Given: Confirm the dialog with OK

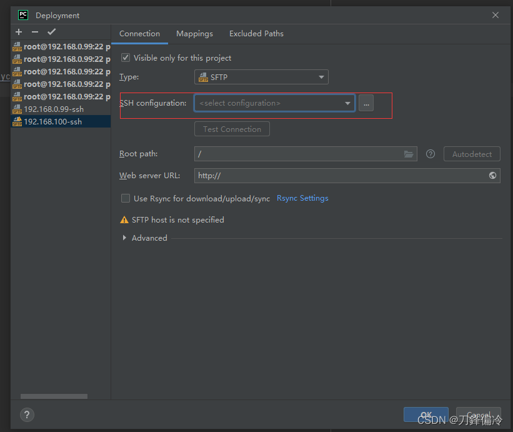Looking at the screenshot, I should click(x=426, y=414).
